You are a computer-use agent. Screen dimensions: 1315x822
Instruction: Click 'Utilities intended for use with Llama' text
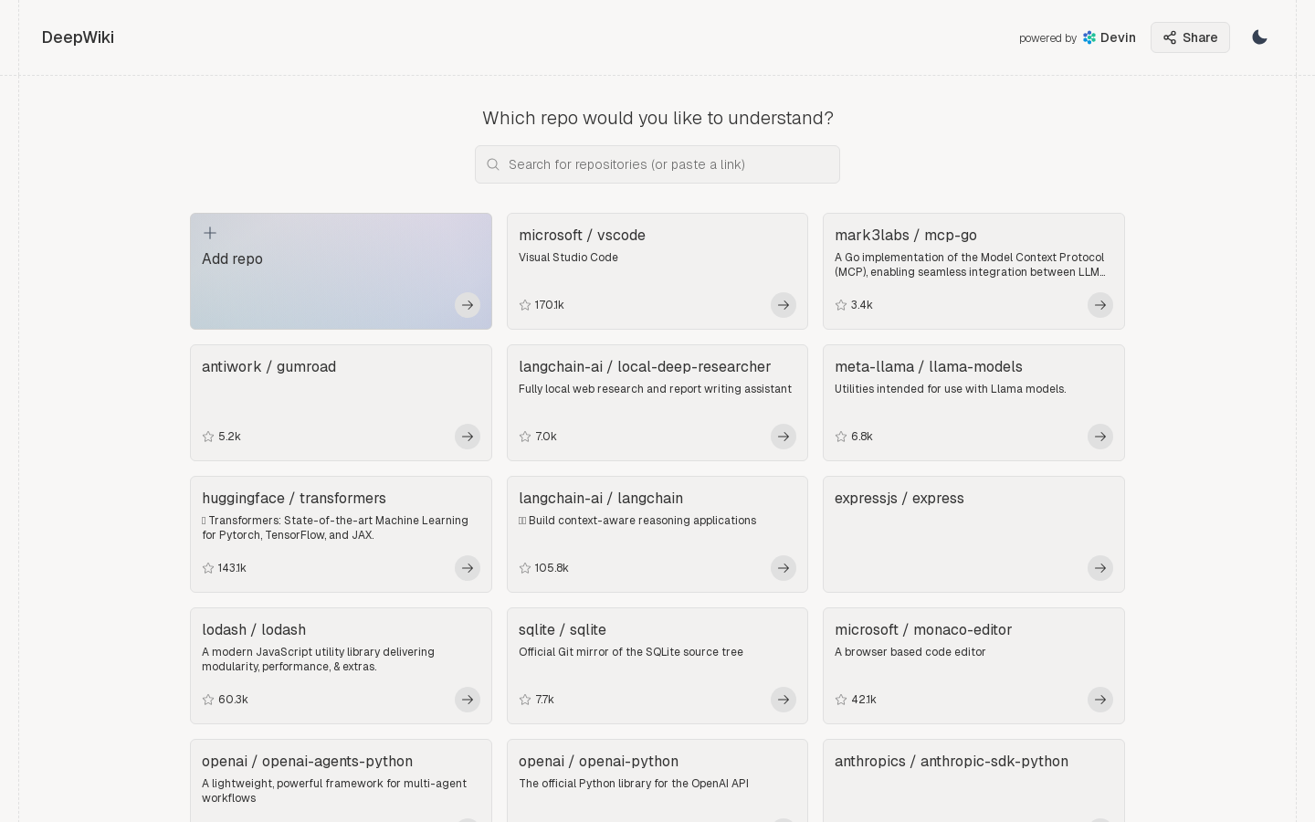[951, 389]
